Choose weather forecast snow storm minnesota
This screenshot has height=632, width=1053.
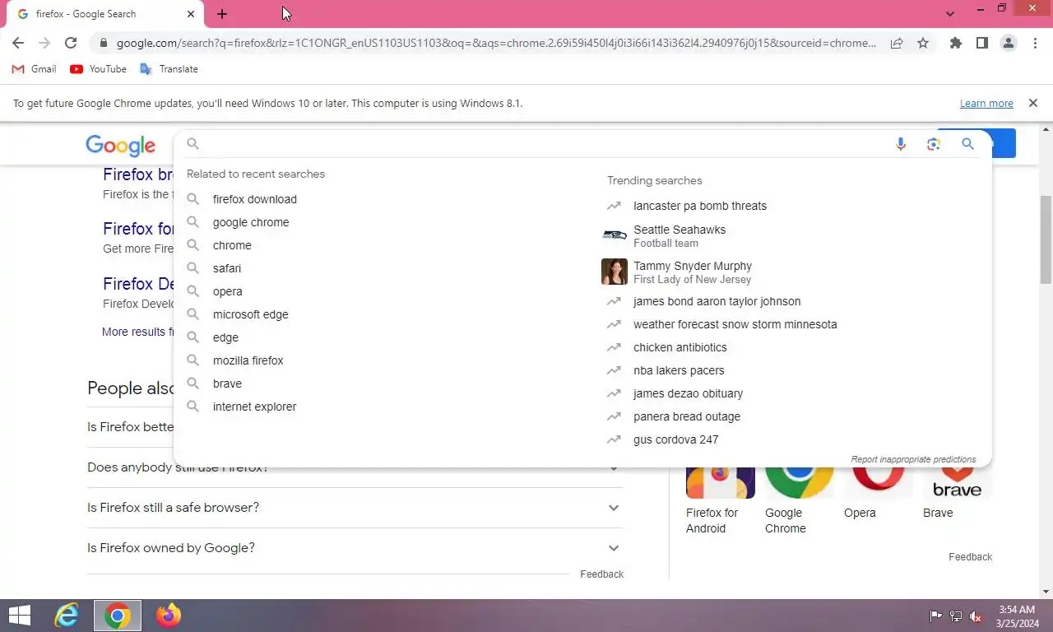coord(735,324)
